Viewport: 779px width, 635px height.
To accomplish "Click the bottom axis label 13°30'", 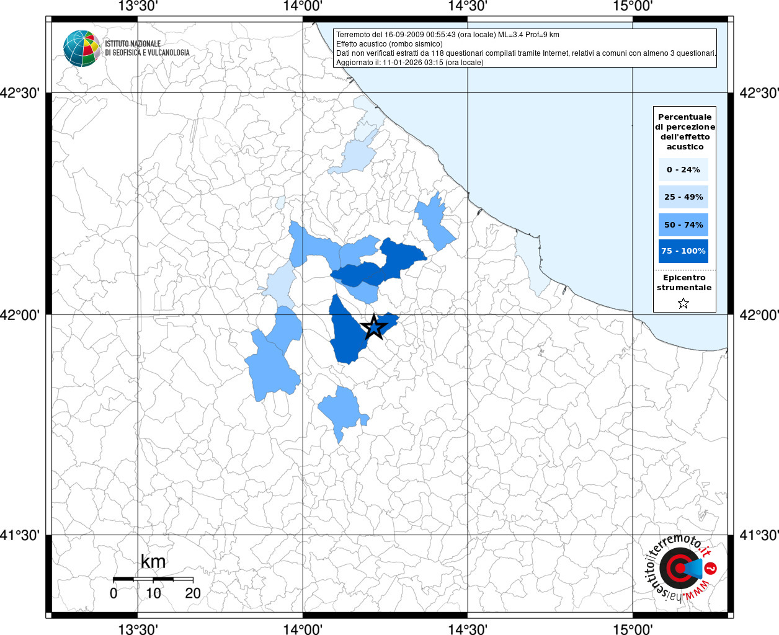I will pos(136,629).
